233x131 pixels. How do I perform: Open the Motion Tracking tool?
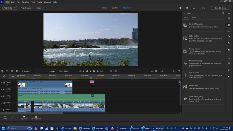[203, 63]
